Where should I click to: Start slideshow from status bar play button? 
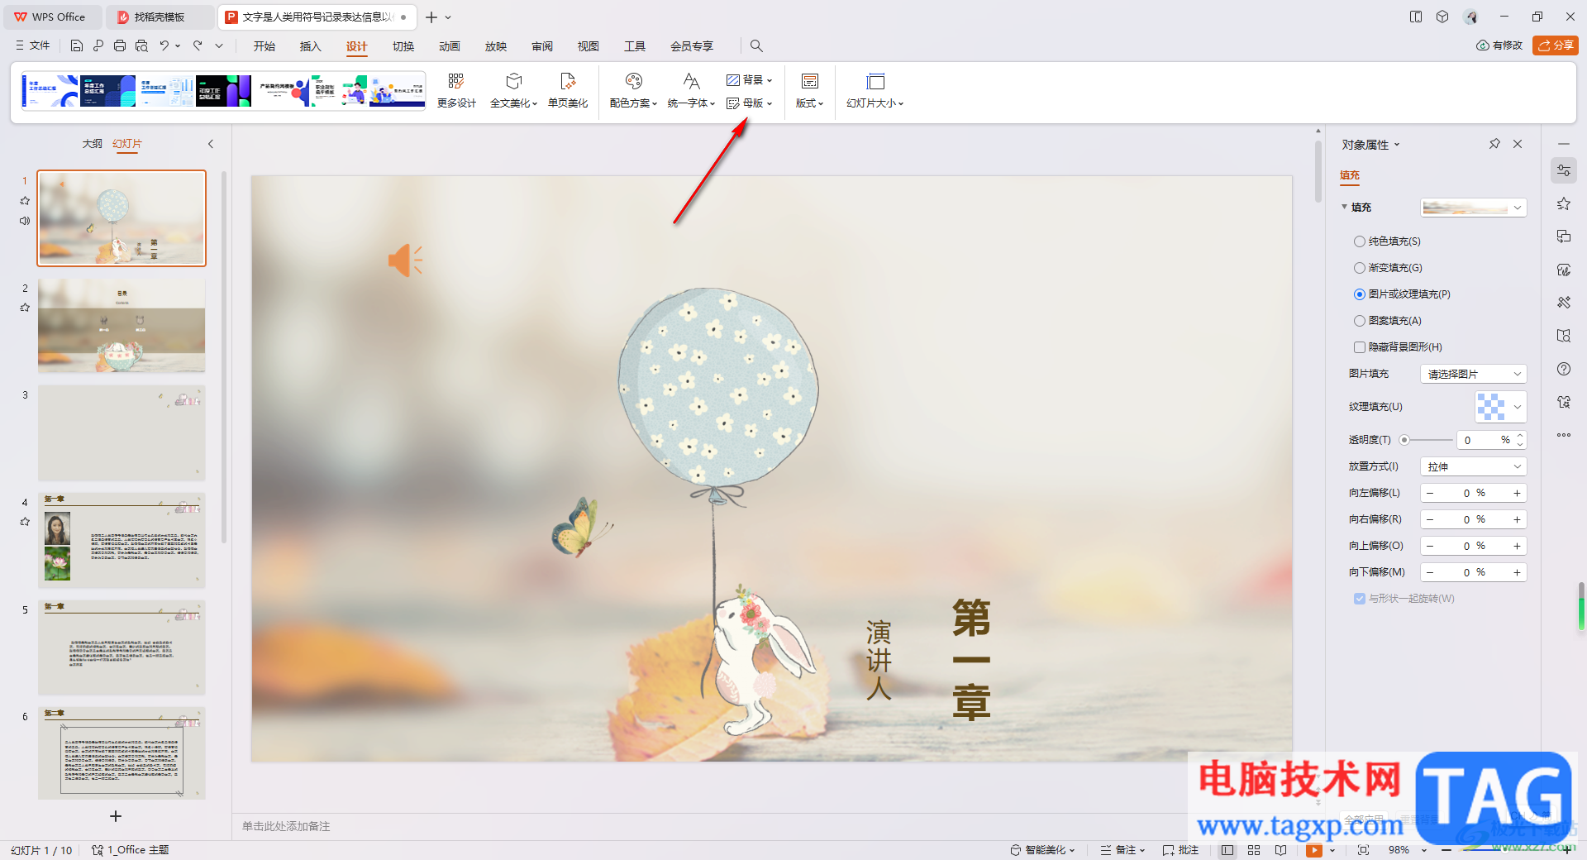pyautogui.click(x=1313, y=850)
